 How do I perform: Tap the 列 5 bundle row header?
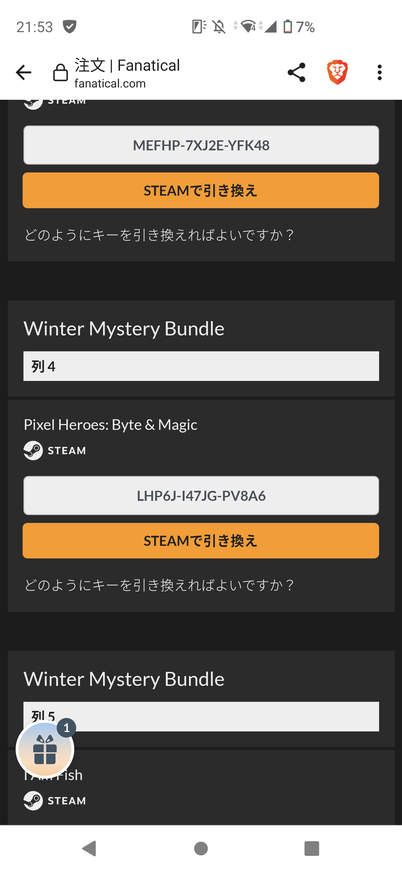(201, 717)
